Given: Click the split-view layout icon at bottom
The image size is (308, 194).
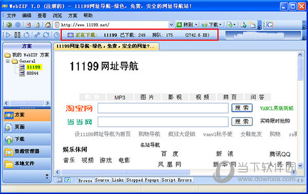Looking at the screenshot, I should (60, 180).
